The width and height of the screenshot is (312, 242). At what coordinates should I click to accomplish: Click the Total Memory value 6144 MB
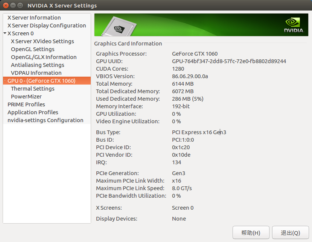coord(183,84)
